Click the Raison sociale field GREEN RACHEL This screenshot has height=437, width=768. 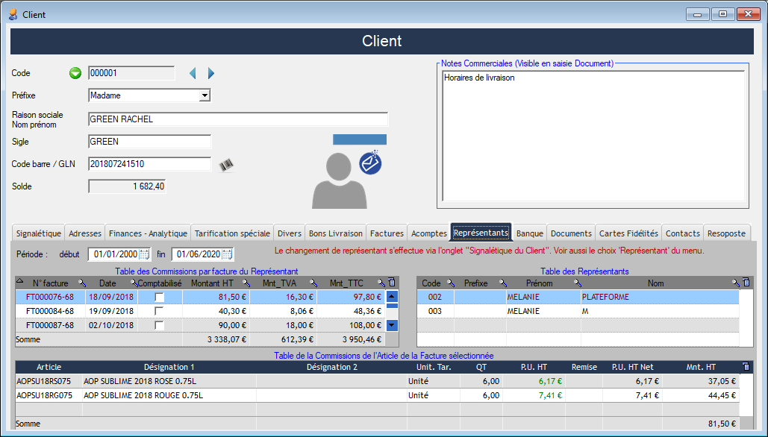pos(238,119)
